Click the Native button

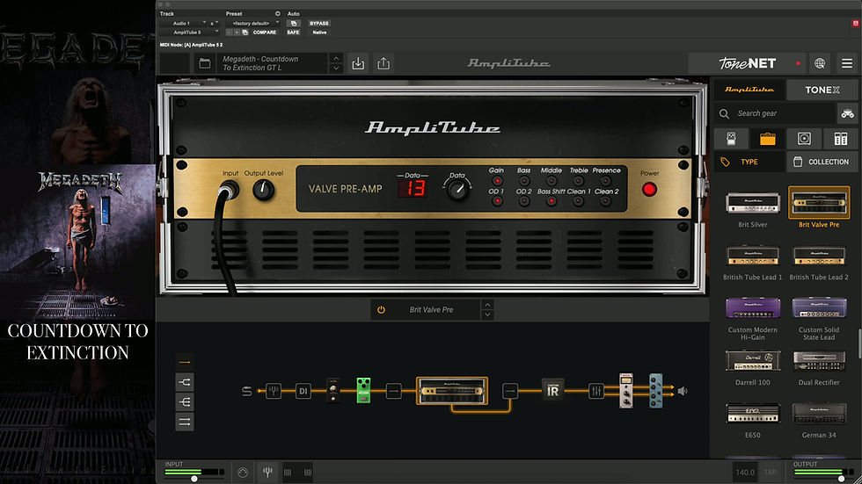(x=319, y=33)
